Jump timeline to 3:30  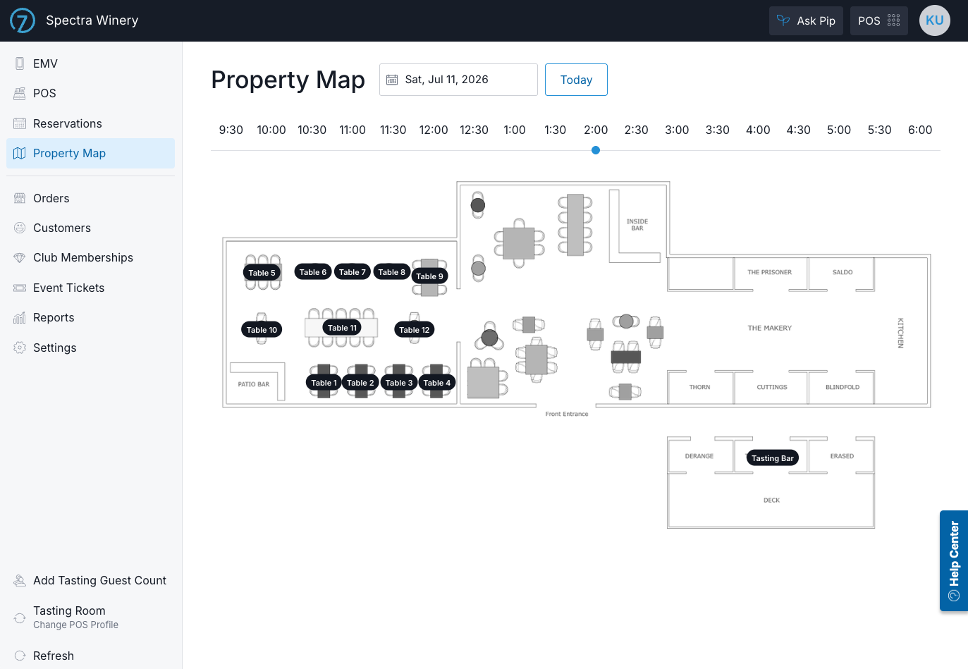[718, 130]
